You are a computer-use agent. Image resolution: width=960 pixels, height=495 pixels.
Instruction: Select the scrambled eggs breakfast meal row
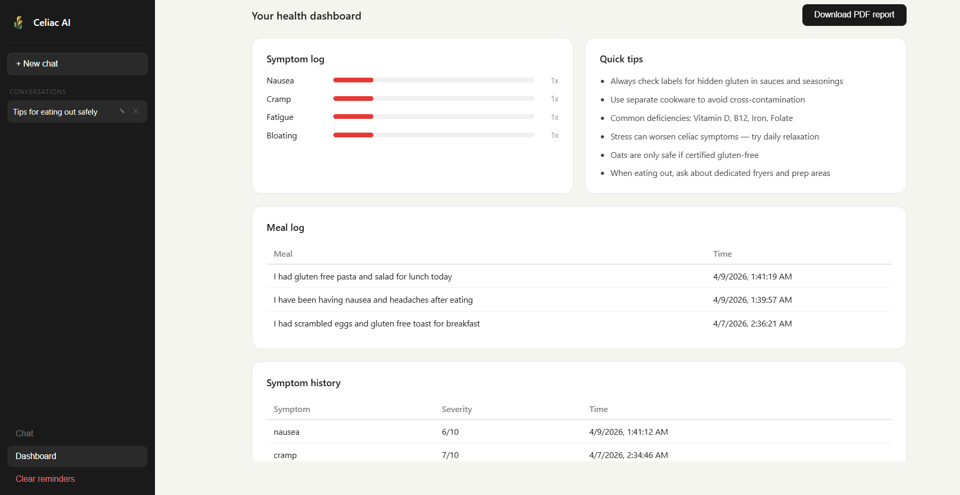point(377,324)
